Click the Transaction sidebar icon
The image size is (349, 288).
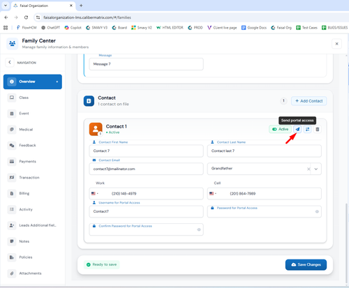point(12,177)
